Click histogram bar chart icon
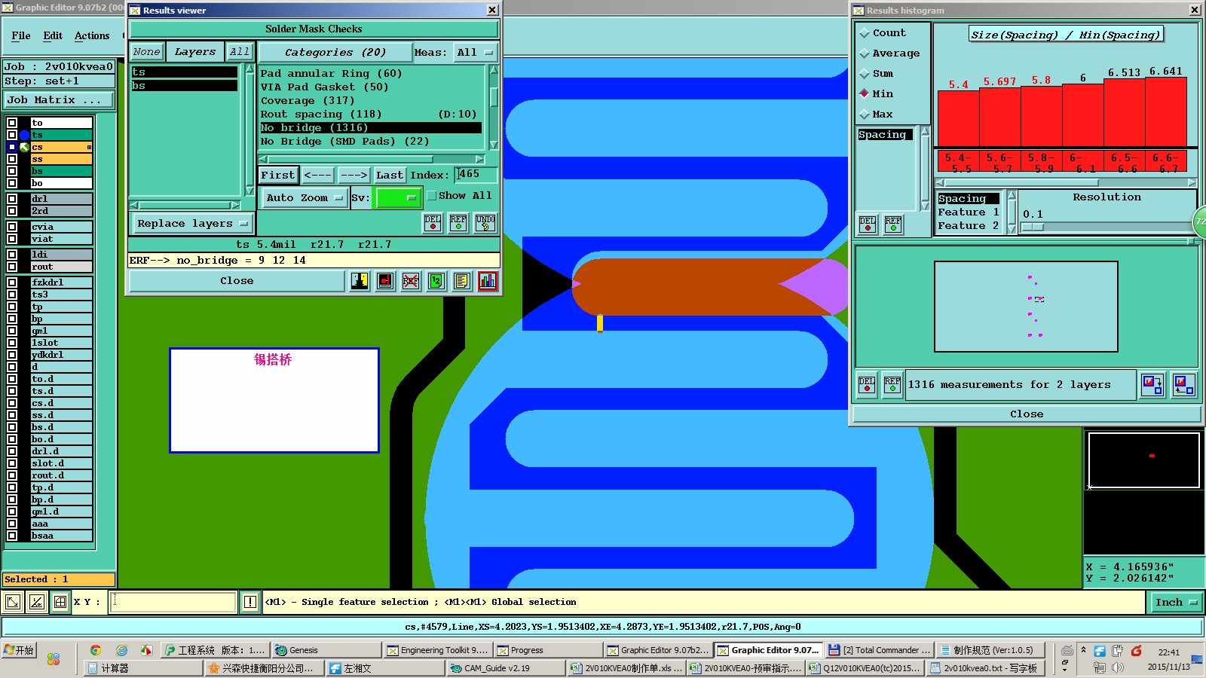Screen dimensions: 1206x678 pyautogui.click(x=488, y=281)
